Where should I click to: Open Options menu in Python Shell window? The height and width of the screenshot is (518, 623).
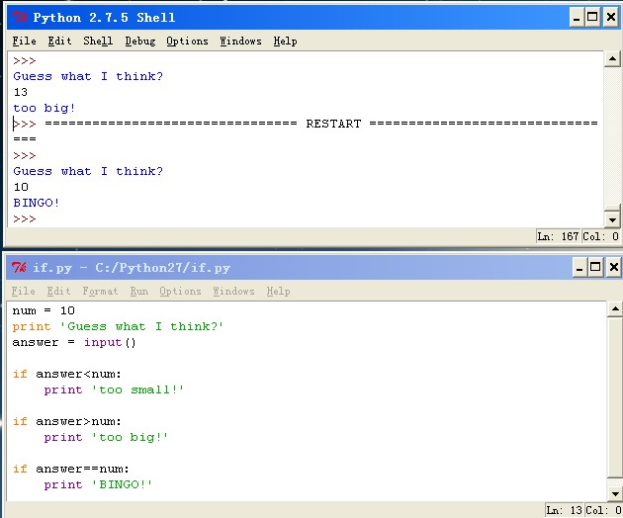pyautogui.click(x=187, y=41)
